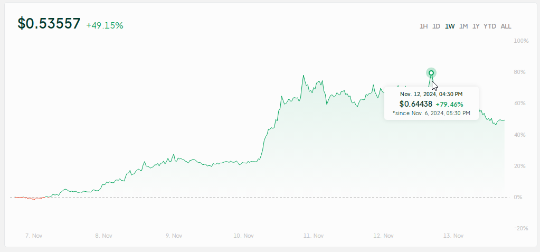The image size is (540, 252).
Task: Select the 1W time range
Action: click(450, 26)
